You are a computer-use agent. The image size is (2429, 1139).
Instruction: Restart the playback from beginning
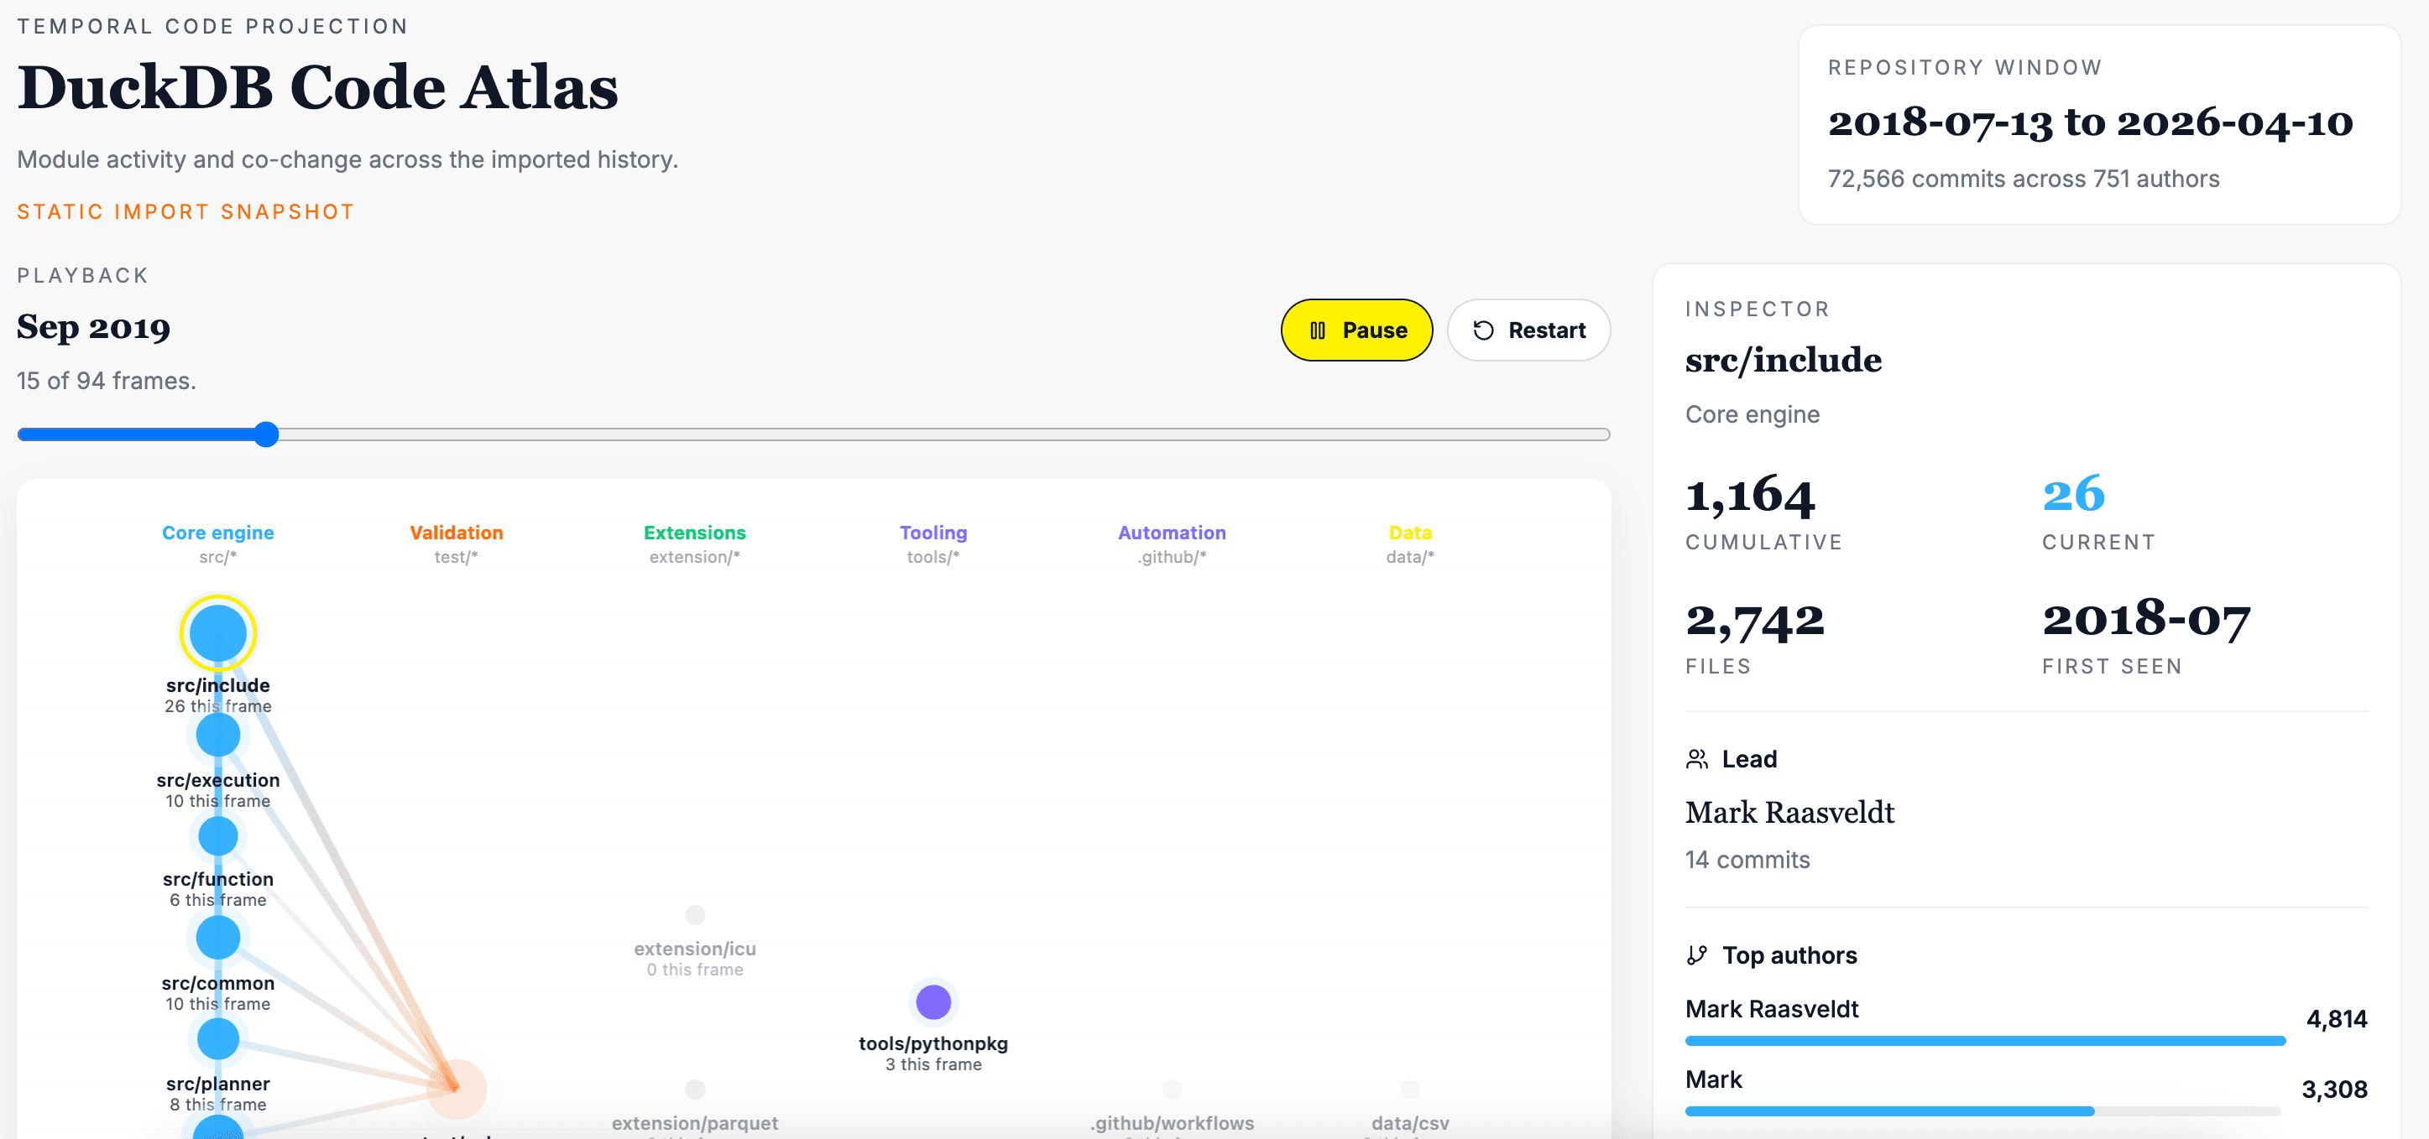pyautogui.click(x=1528, y=330)
